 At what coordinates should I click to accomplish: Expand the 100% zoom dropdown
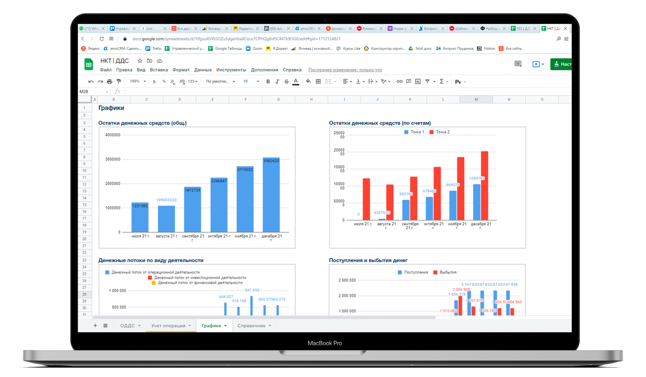tap(138, 81)
